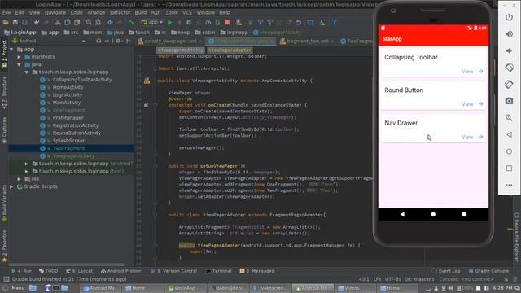Click the red Stop button in toolbar
The height and width of the screenshot is (293, 521).
227,22
